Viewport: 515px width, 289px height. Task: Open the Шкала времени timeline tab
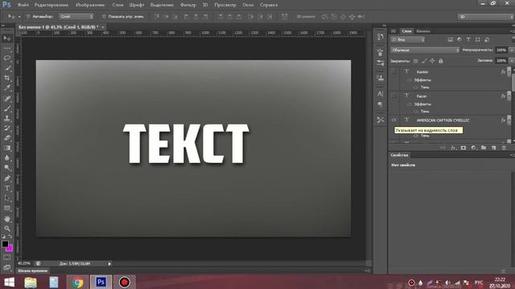tap(33, 271)
